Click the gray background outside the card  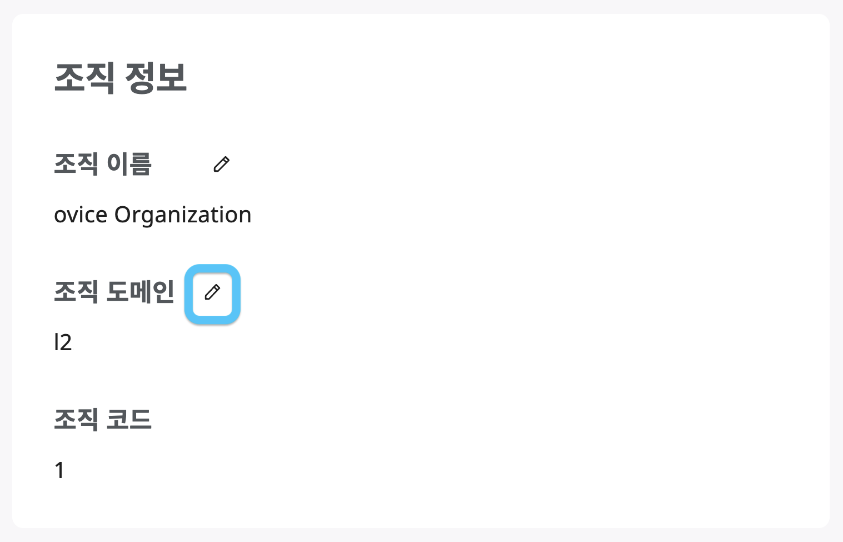836,536
